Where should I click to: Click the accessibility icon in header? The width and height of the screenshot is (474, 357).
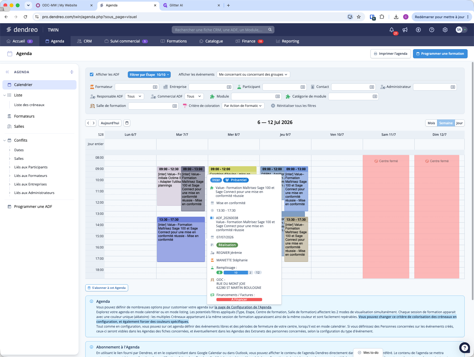(x=418, y=30)
